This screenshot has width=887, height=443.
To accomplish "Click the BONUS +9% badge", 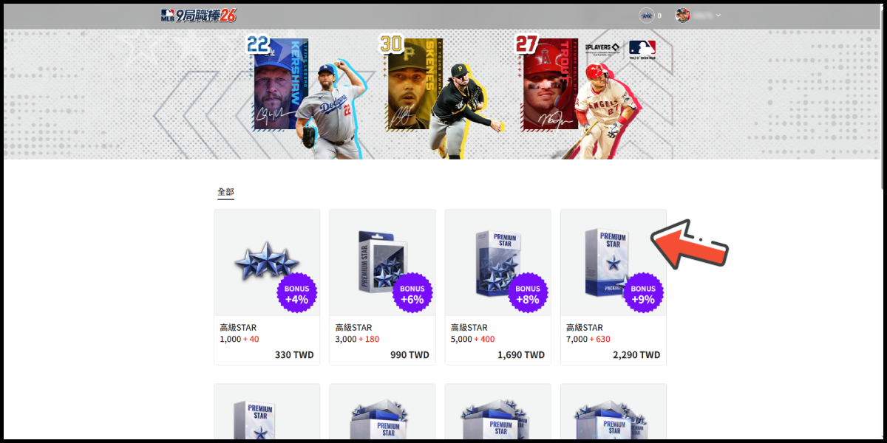I will click(643, 293).
